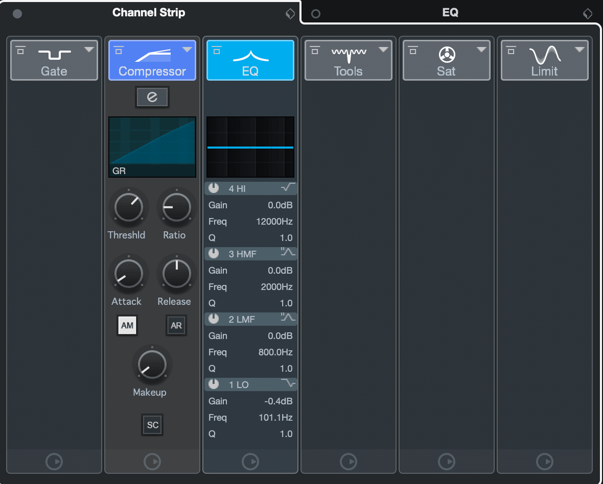603x484 pixels.
Task: Click the EQ curve display
Action: [250, 147]
